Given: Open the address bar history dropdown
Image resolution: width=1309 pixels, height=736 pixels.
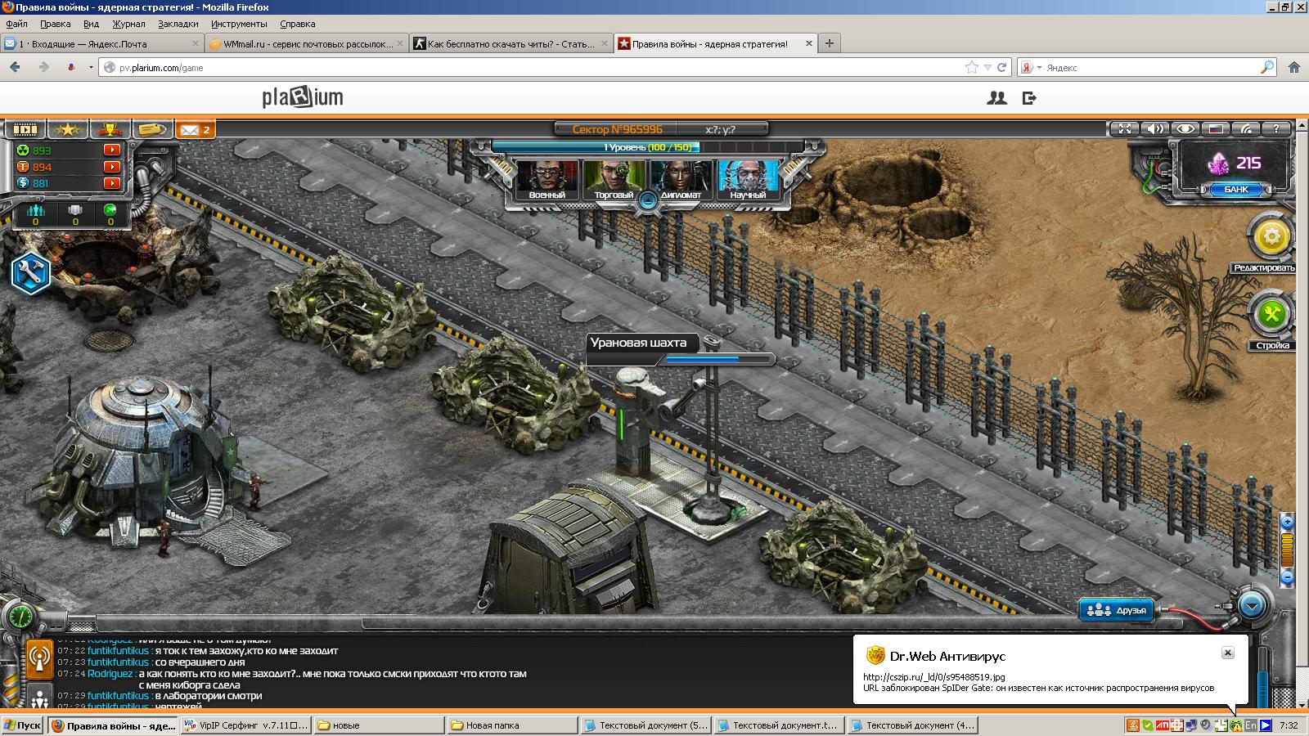Looking at the screenshot, I should (x=987, y=67).
